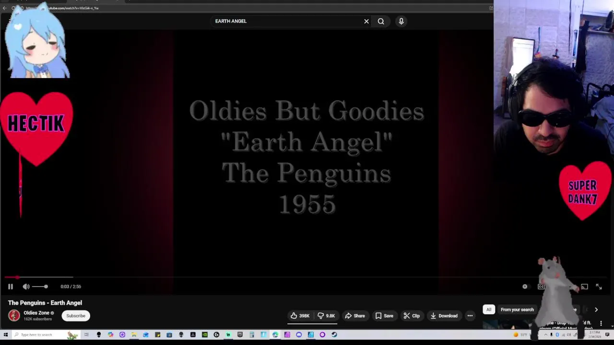Open the taskbar clock and date
Viewport: 614px width, 345px height.
point(594,335)
